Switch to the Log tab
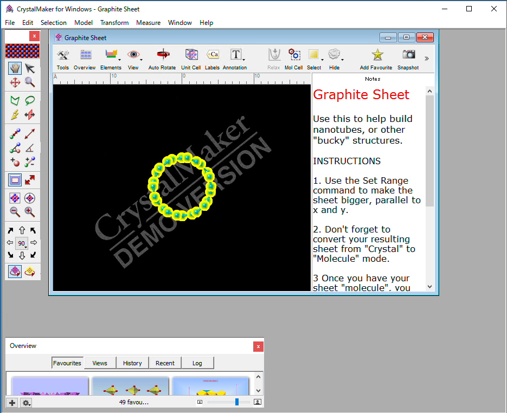The height and width of the screenshot is (413, 507). pos(197,363)
